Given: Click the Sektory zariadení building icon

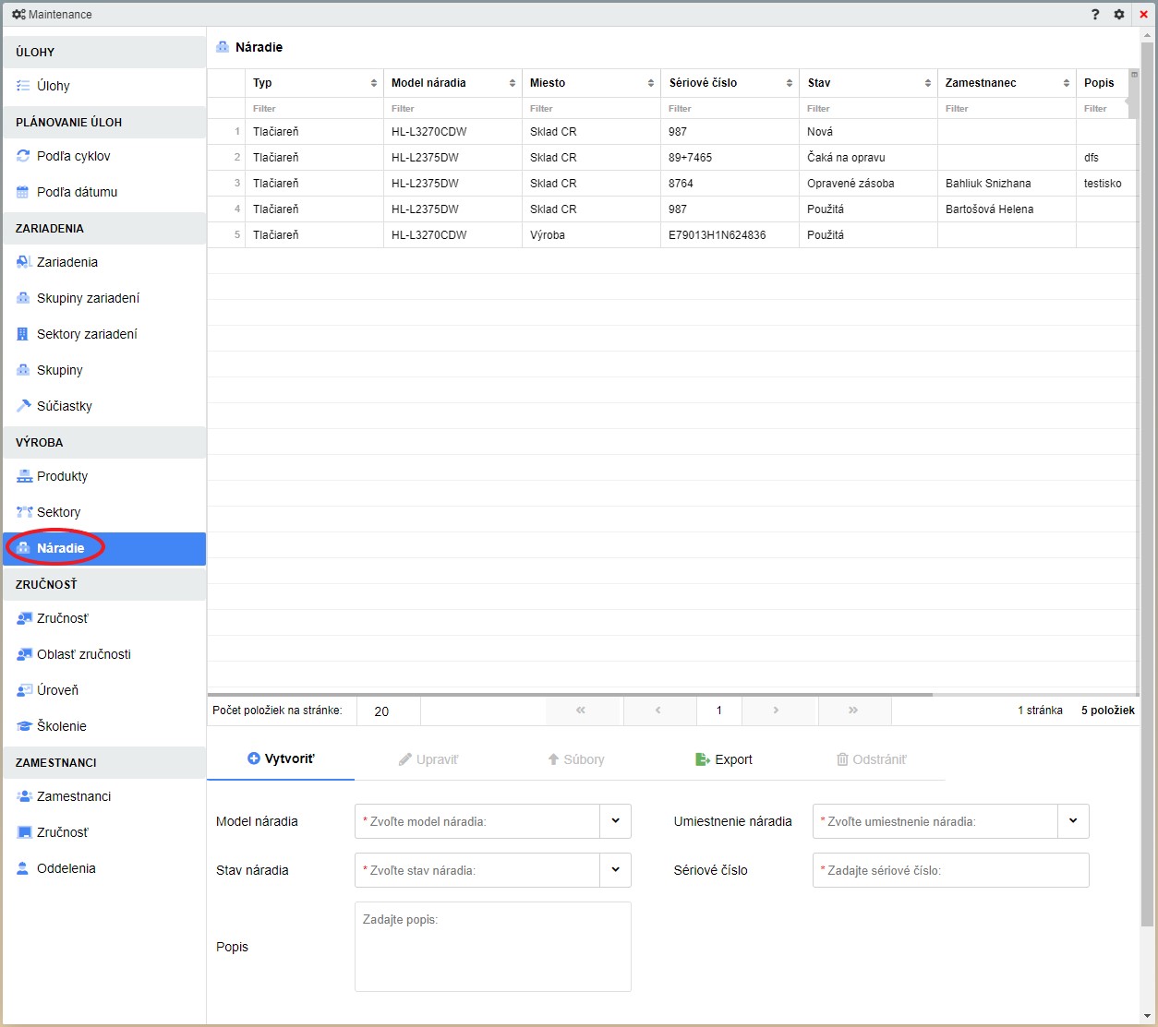Looking at the screenshot, I should click(x=23, y=334).
